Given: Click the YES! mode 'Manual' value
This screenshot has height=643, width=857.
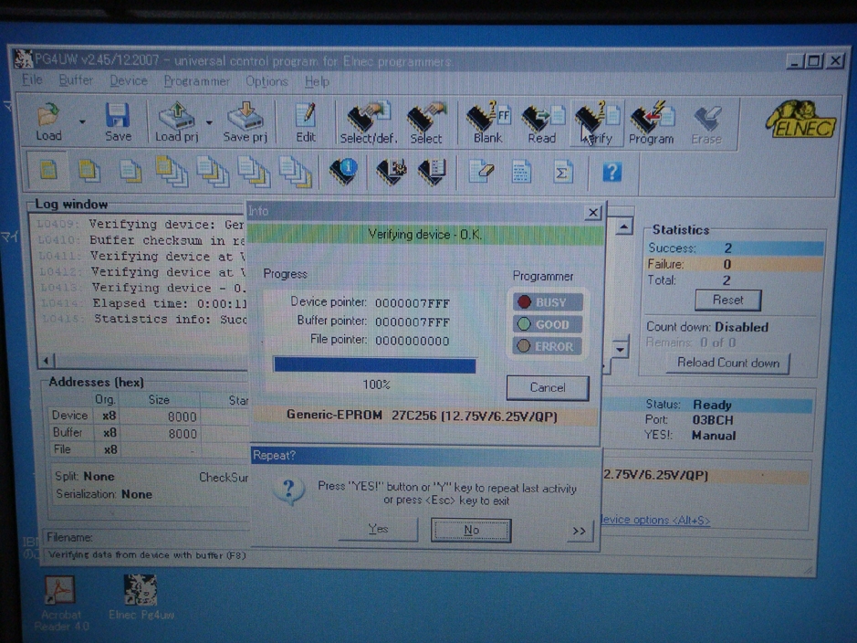Looking at the screenshot, I should point(714,436).
